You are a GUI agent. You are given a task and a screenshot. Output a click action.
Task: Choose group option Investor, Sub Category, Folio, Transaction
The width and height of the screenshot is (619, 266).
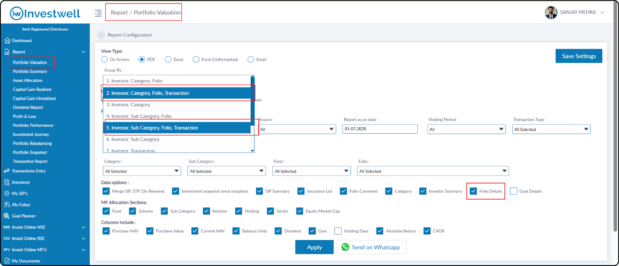tap(177, 128)
